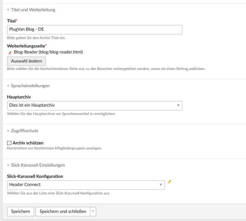Collapse the Zugriffsschutz section
The width and height of the screenshot is (246, 221).
click(22, 131)
